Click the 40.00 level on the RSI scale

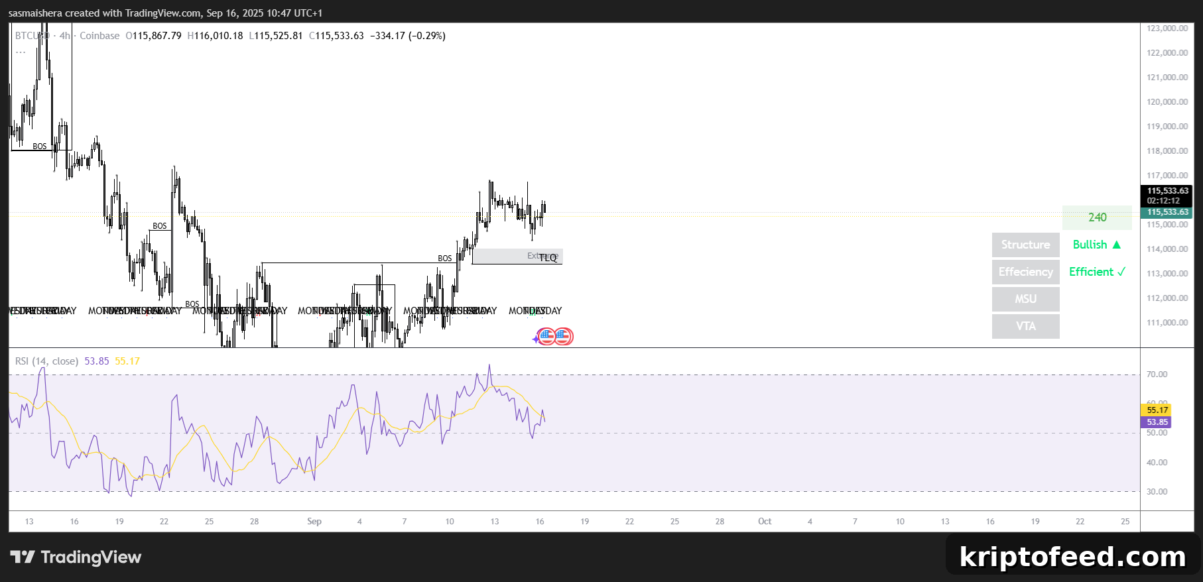click(x=1157, y=463)
